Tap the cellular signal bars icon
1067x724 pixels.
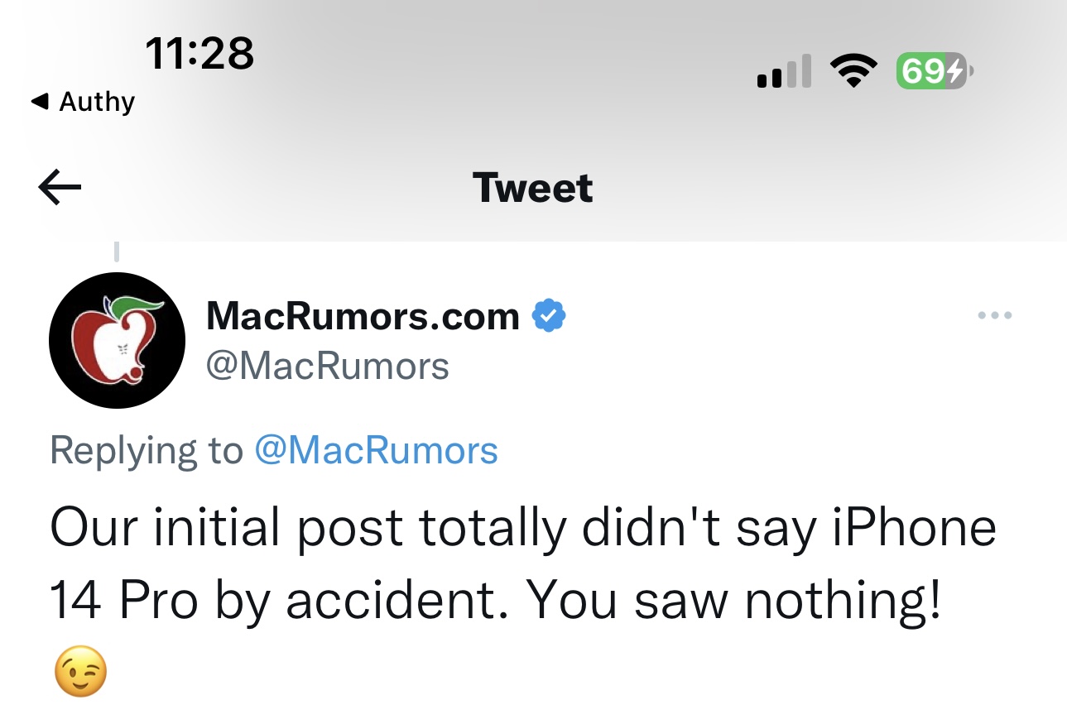click(783, 73)
